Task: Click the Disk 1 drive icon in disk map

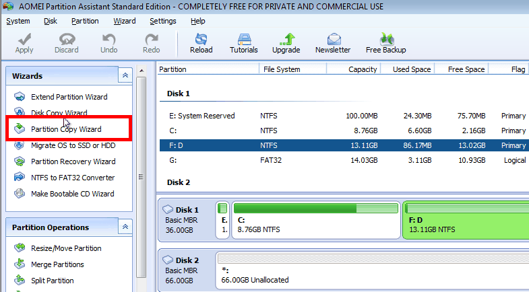Action: coord(168,209)
